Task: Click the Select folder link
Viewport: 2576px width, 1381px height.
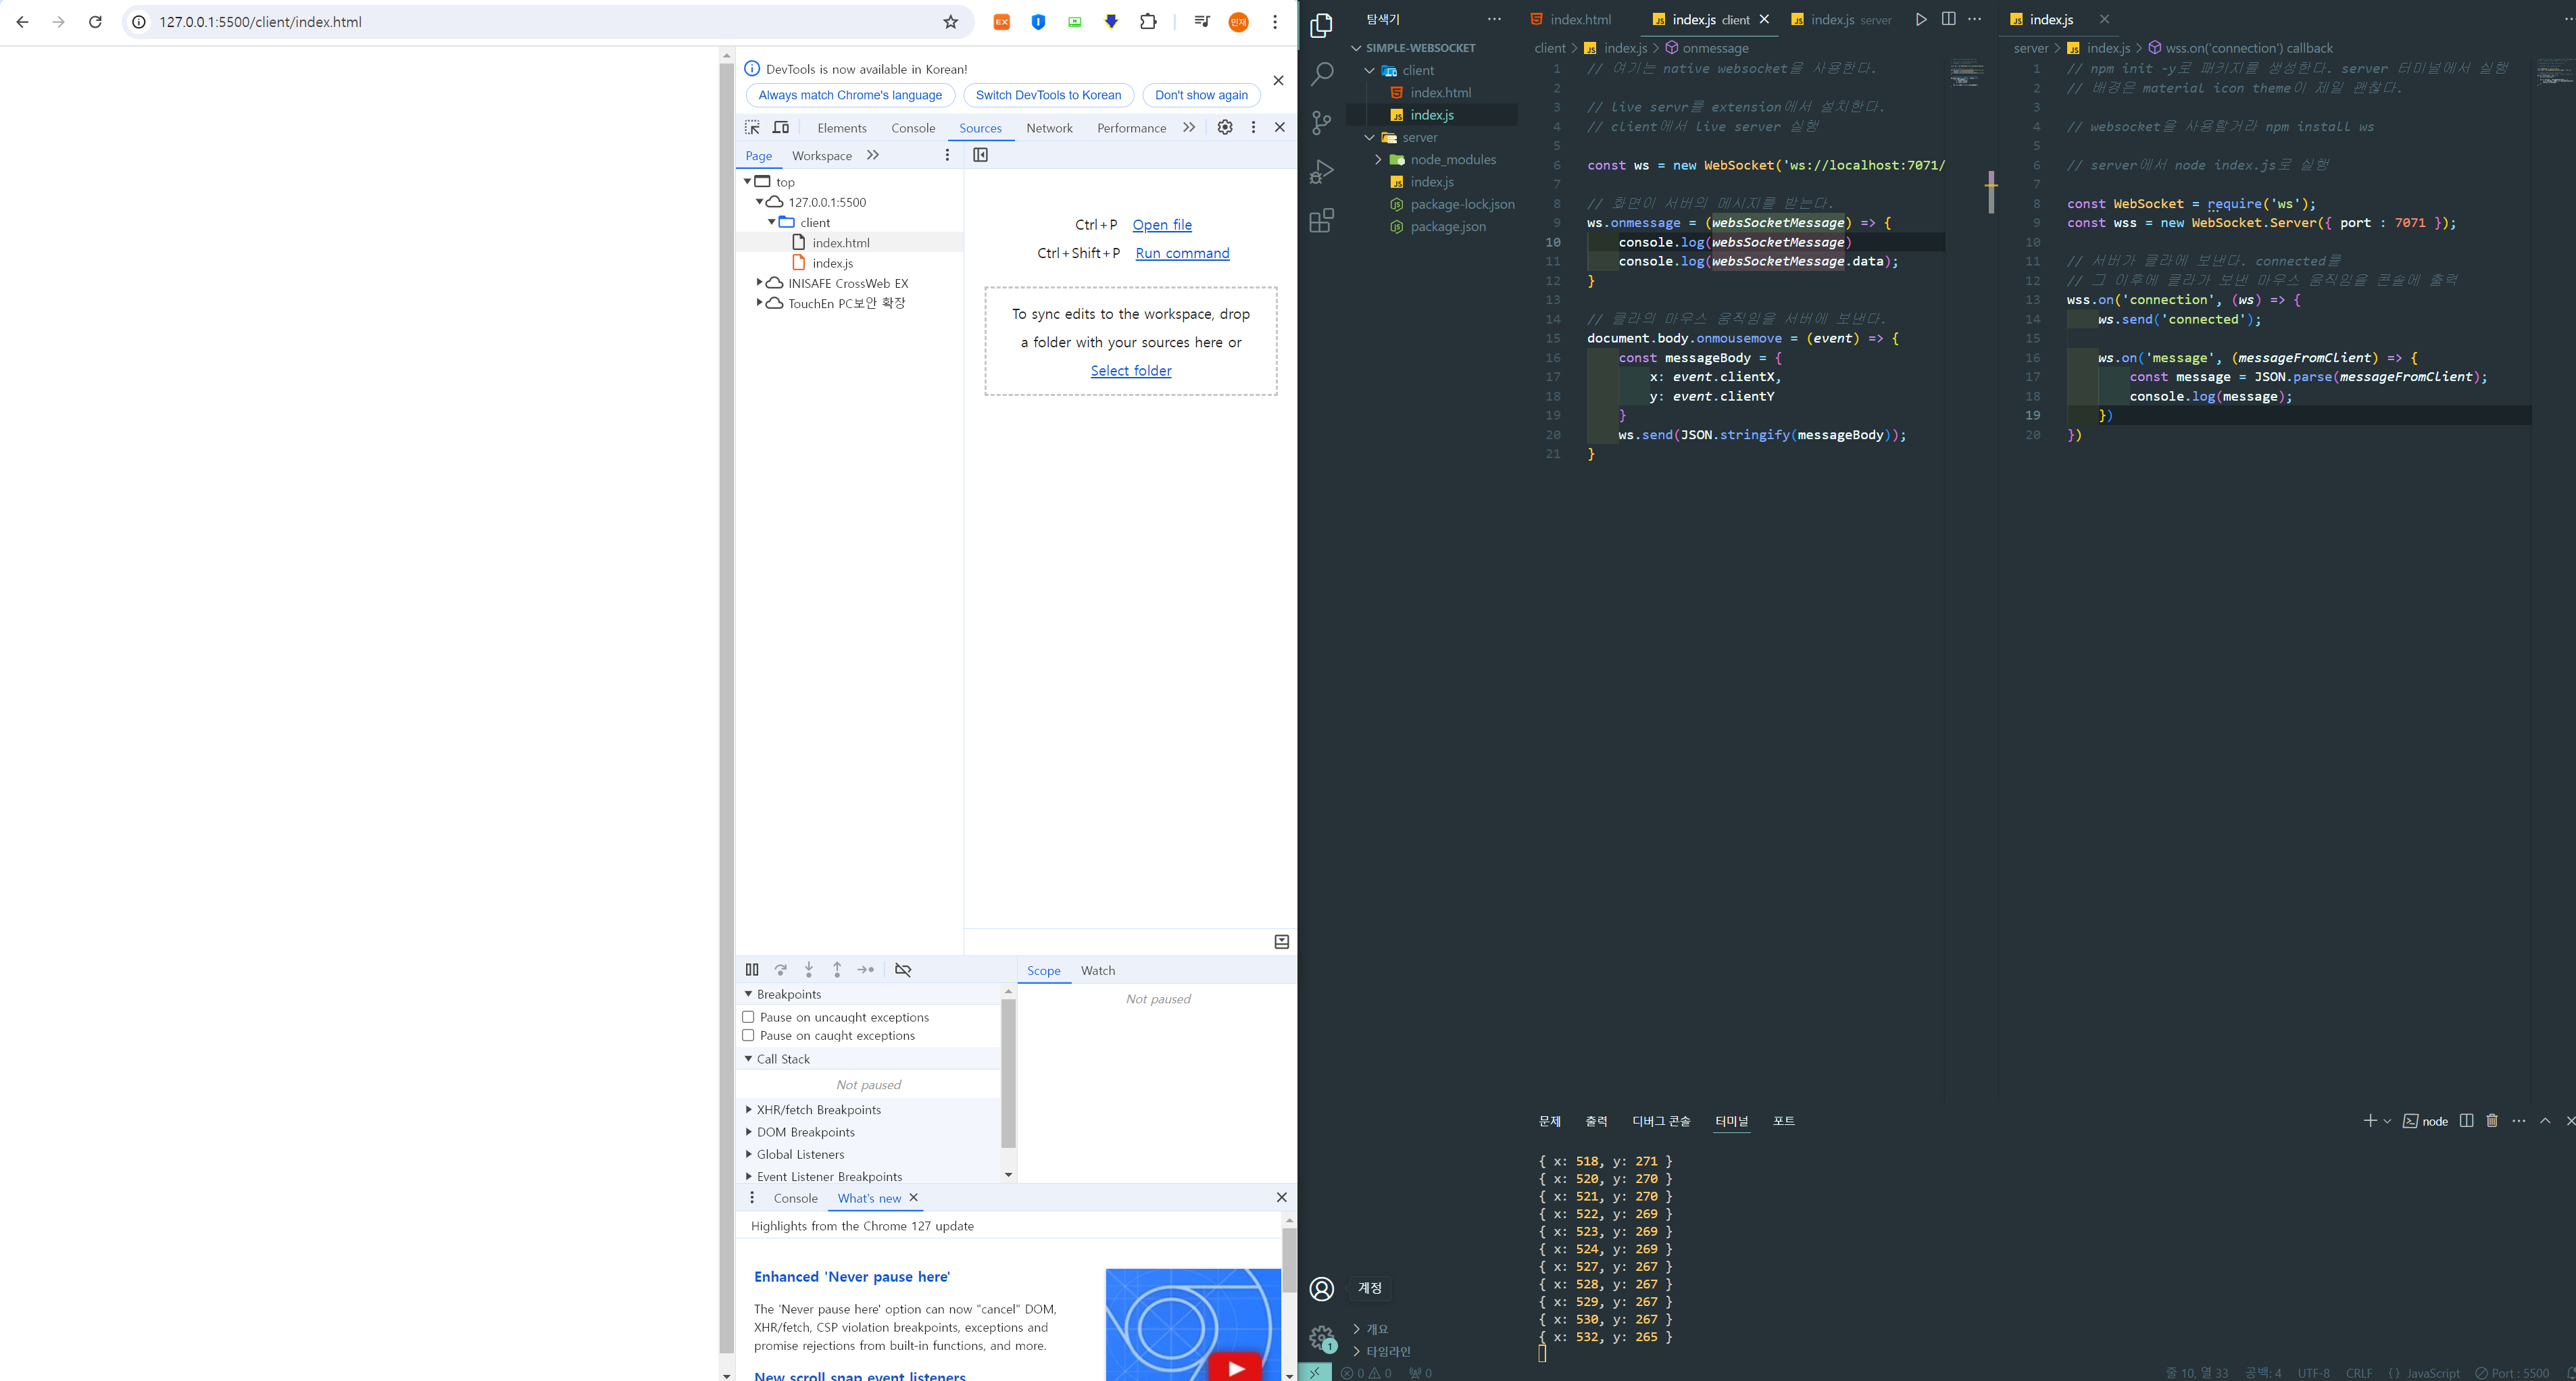Action: [1130, 370]
